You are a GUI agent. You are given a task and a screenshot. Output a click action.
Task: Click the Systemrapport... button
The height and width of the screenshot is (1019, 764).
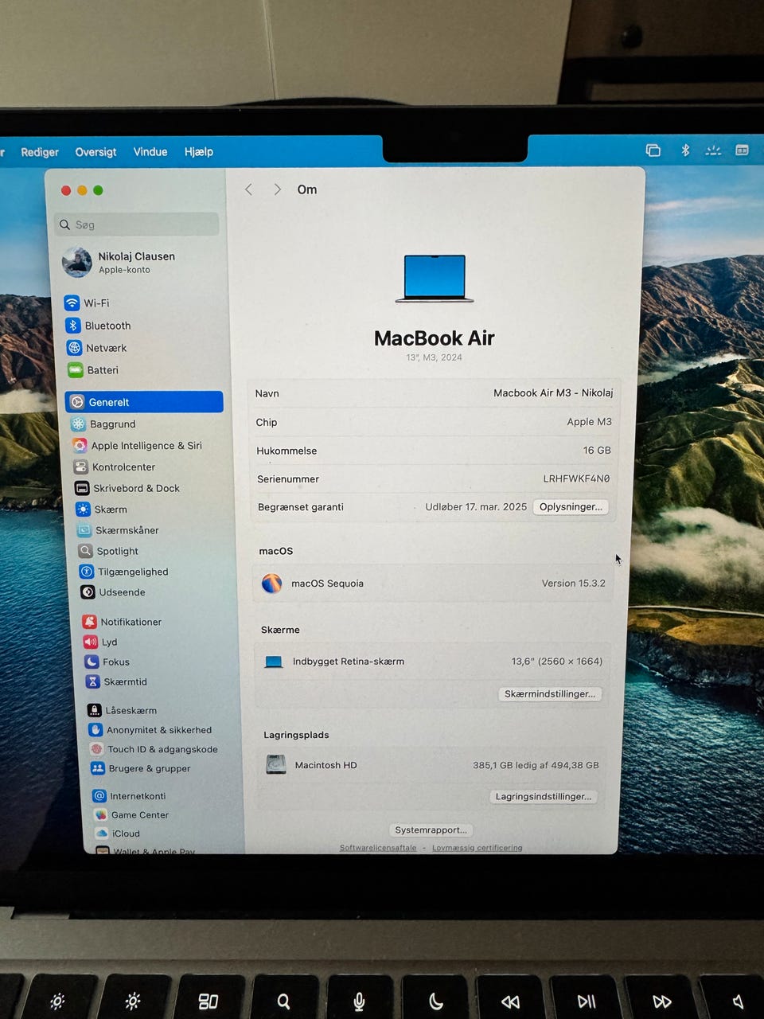431,830
